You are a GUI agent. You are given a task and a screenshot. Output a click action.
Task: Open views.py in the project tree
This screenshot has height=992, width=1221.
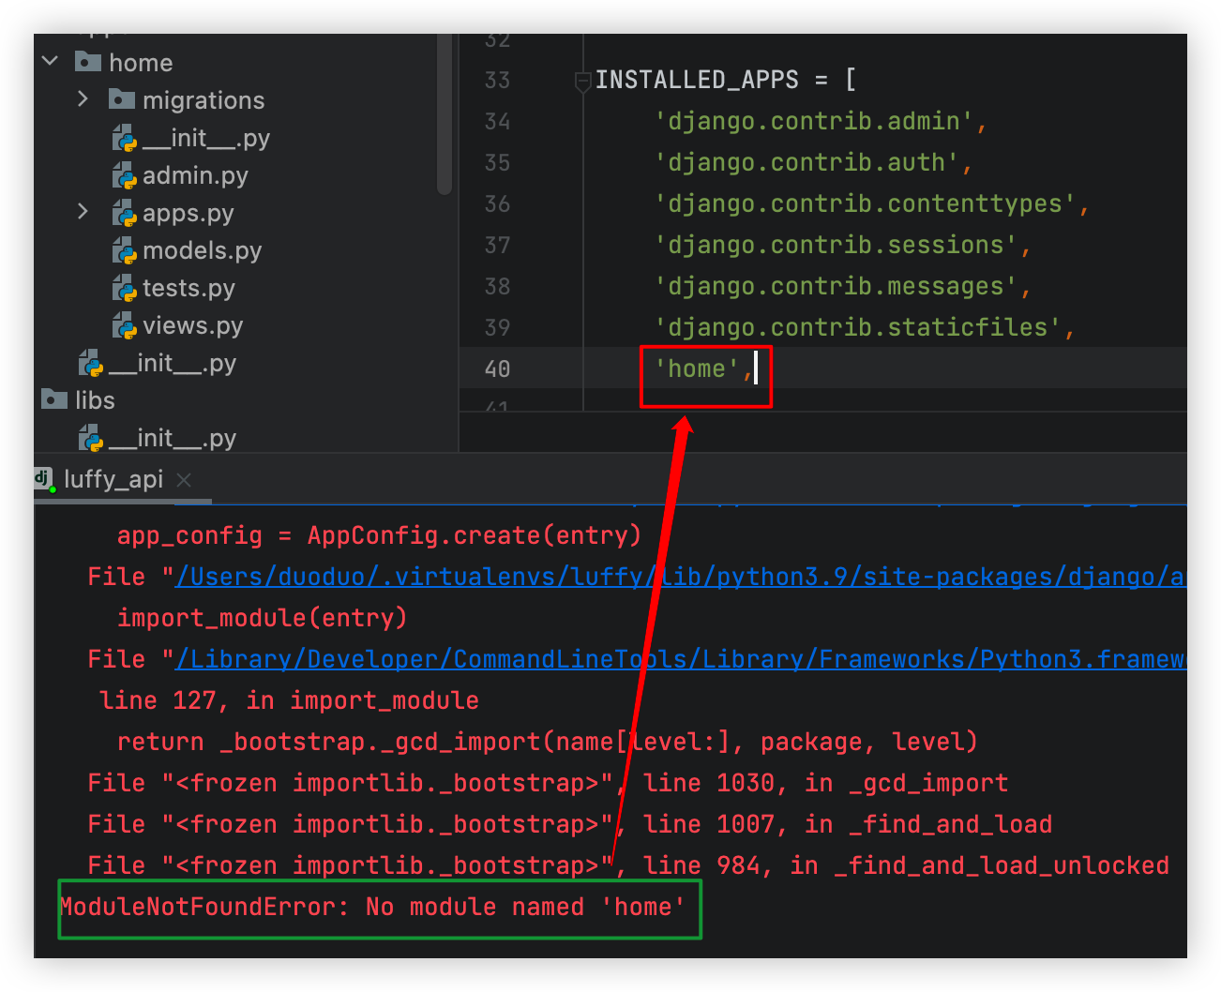pos(192,325)
